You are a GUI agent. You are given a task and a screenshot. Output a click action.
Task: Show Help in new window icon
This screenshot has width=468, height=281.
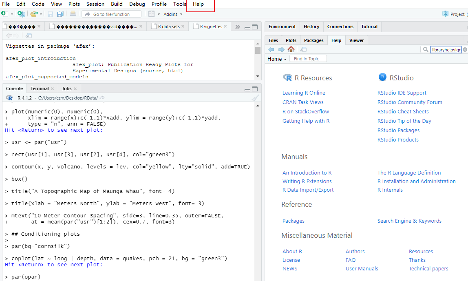(x=304, y=50)
